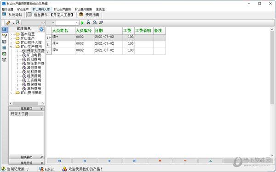
Task: Collapse the 矿山生产费用 tree folder
Action: pos(11,47)
